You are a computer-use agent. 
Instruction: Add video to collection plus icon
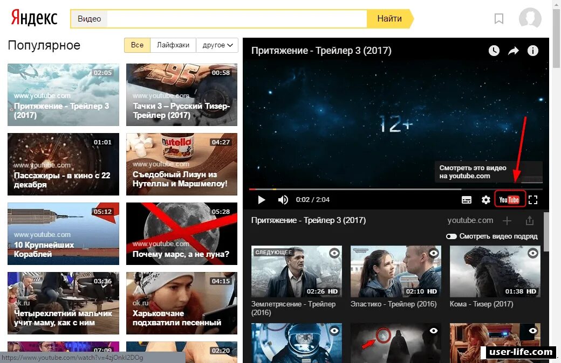click(x=507, y=221)
